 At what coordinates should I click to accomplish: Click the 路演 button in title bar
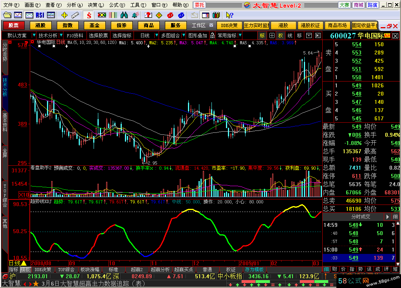click(x=372, y=5)
